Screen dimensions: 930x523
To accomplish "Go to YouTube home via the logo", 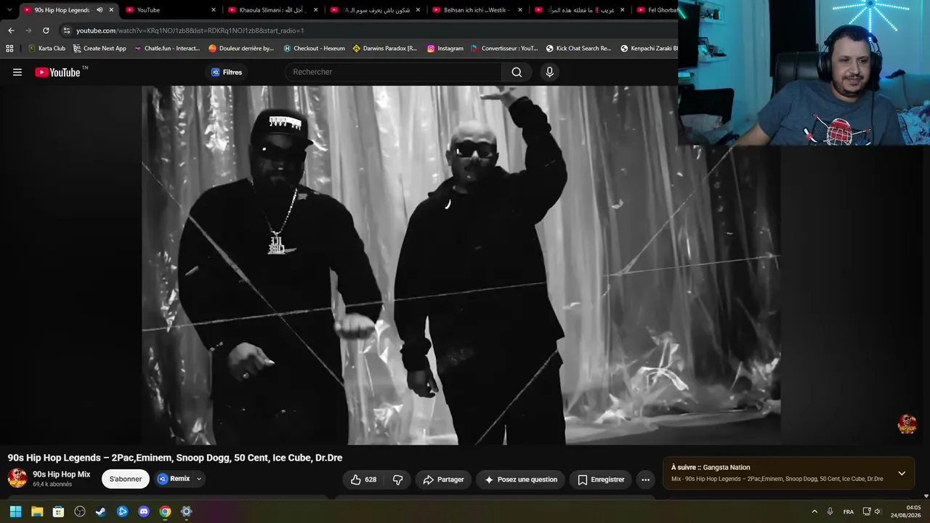I will (57, 72).
